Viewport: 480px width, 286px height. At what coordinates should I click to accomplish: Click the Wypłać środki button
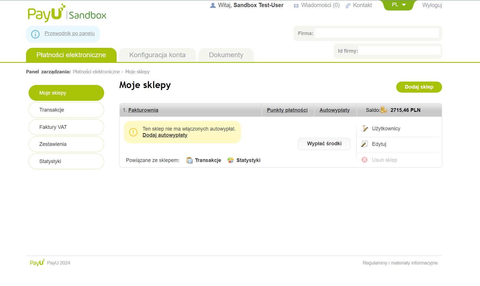pyautogui.click(x=324, y=144)
